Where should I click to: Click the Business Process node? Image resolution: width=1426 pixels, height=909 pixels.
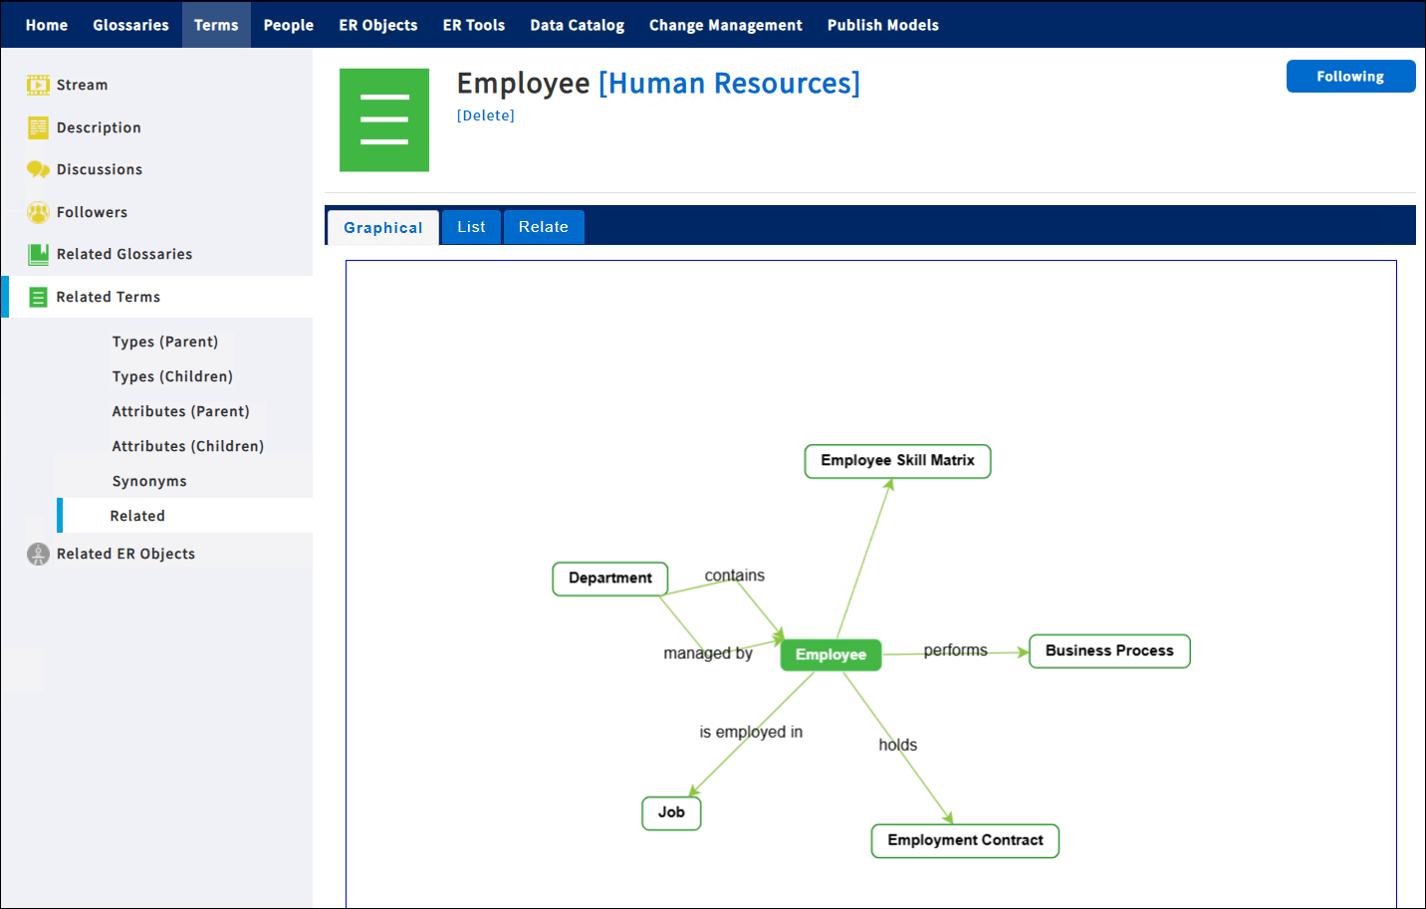(x=1109, y=651)
